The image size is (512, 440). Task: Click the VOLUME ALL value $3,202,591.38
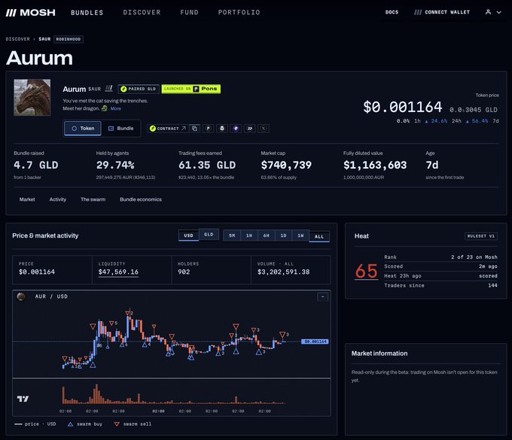(x=283, y=272)
